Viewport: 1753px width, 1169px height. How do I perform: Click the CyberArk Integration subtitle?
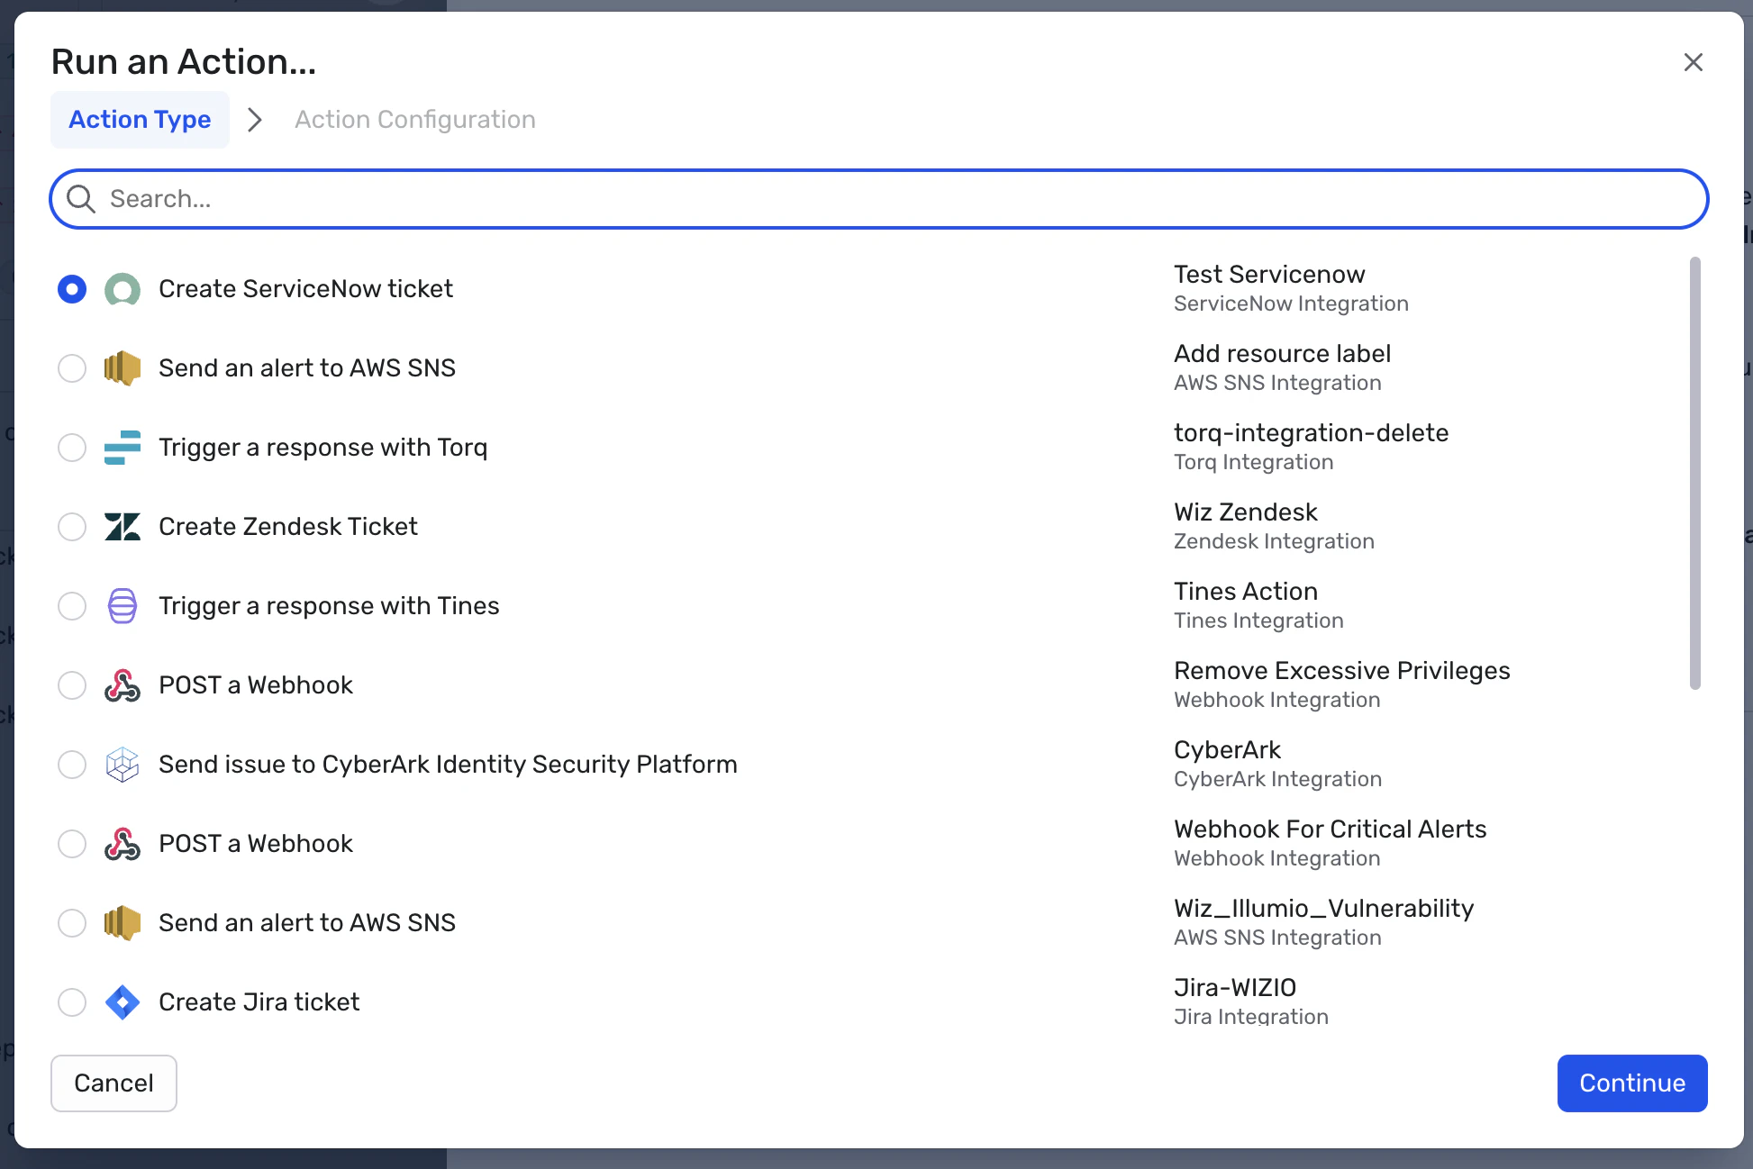(1277, 780)
